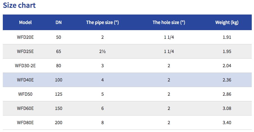This screenshot has height=132, width=254.
Task: Click the 3.08 weight value
Action: pos(227,108)
